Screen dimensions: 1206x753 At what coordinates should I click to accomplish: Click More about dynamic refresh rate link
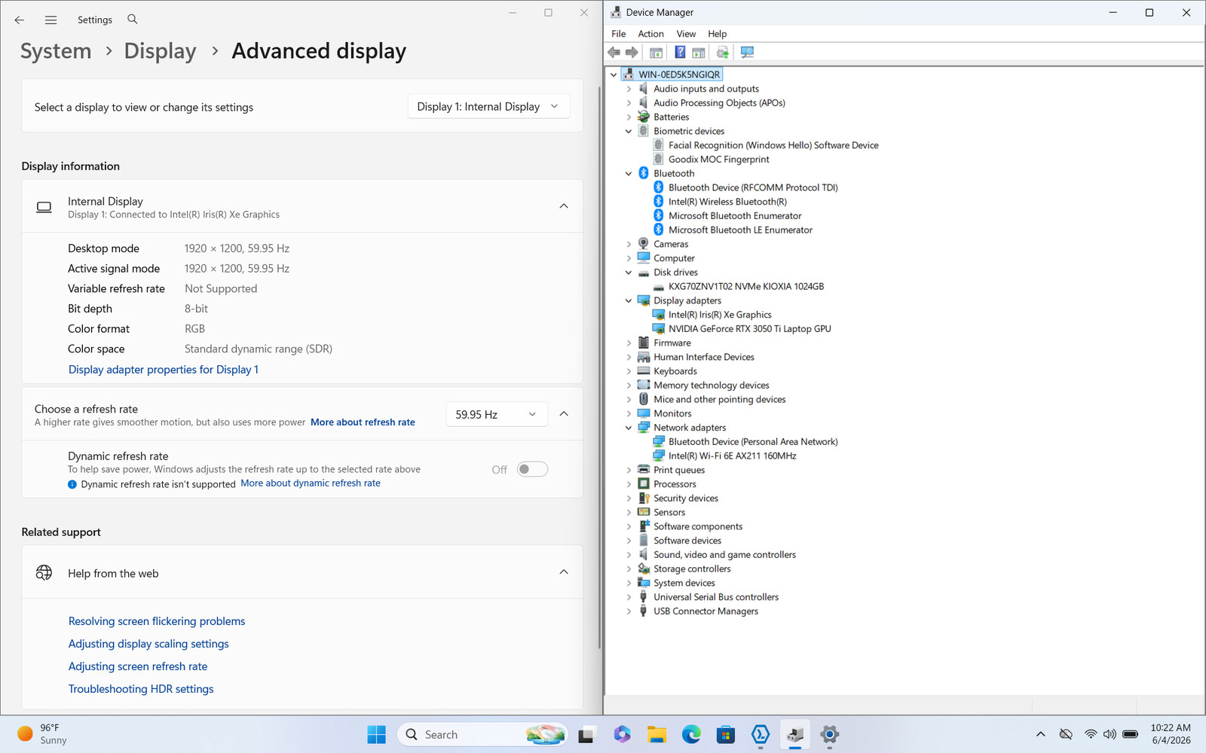[311, 483]
